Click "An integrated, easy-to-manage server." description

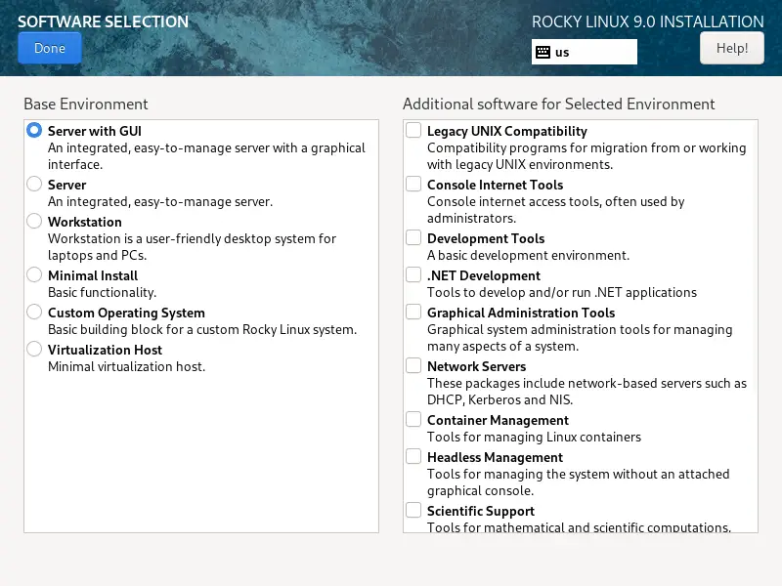160,202
